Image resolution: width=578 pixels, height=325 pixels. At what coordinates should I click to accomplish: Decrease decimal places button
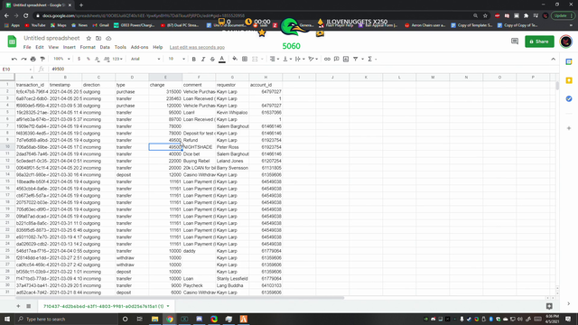[x=97, y=59]
